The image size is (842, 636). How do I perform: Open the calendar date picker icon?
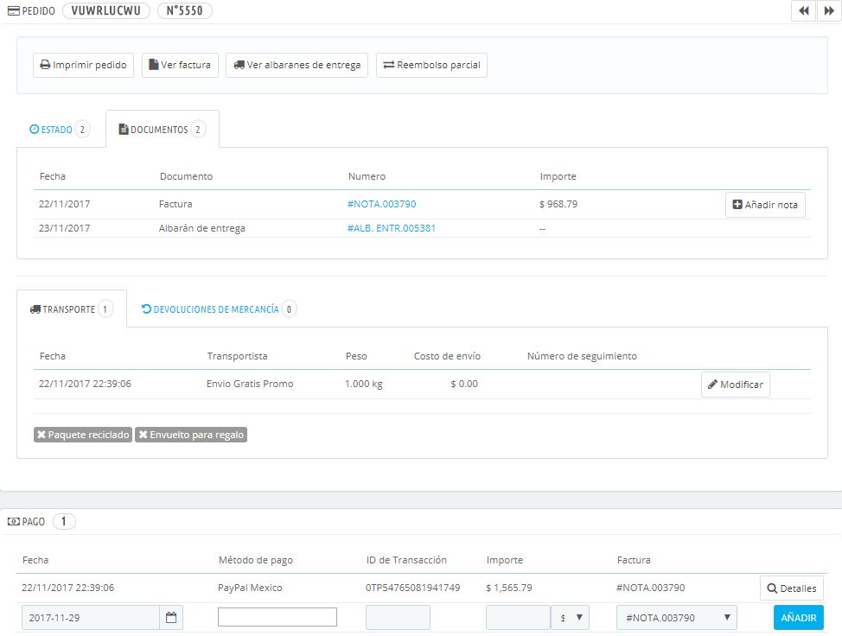[171, 618]
